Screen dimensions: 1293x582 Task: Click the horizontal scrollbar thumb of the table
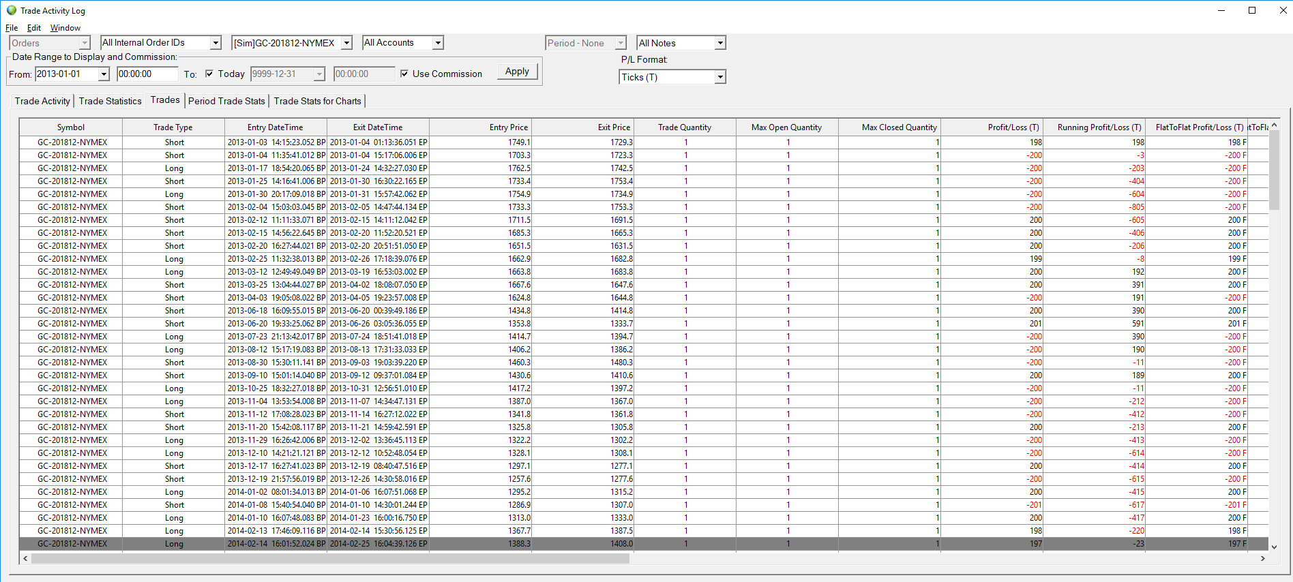pos(330,558)
